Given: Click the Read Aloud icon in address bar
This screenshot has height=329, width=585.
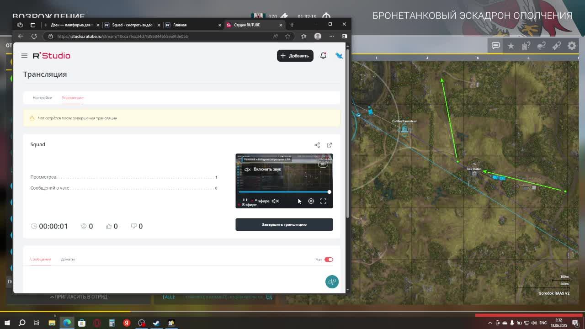Looking at the screenshot, I should click(x=275, y=36).
